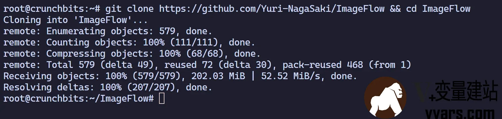This screenshot has height=119, width=502.
Task: Click the 'Counting objects: 100%' line
Action: click(x=129, y=42)
